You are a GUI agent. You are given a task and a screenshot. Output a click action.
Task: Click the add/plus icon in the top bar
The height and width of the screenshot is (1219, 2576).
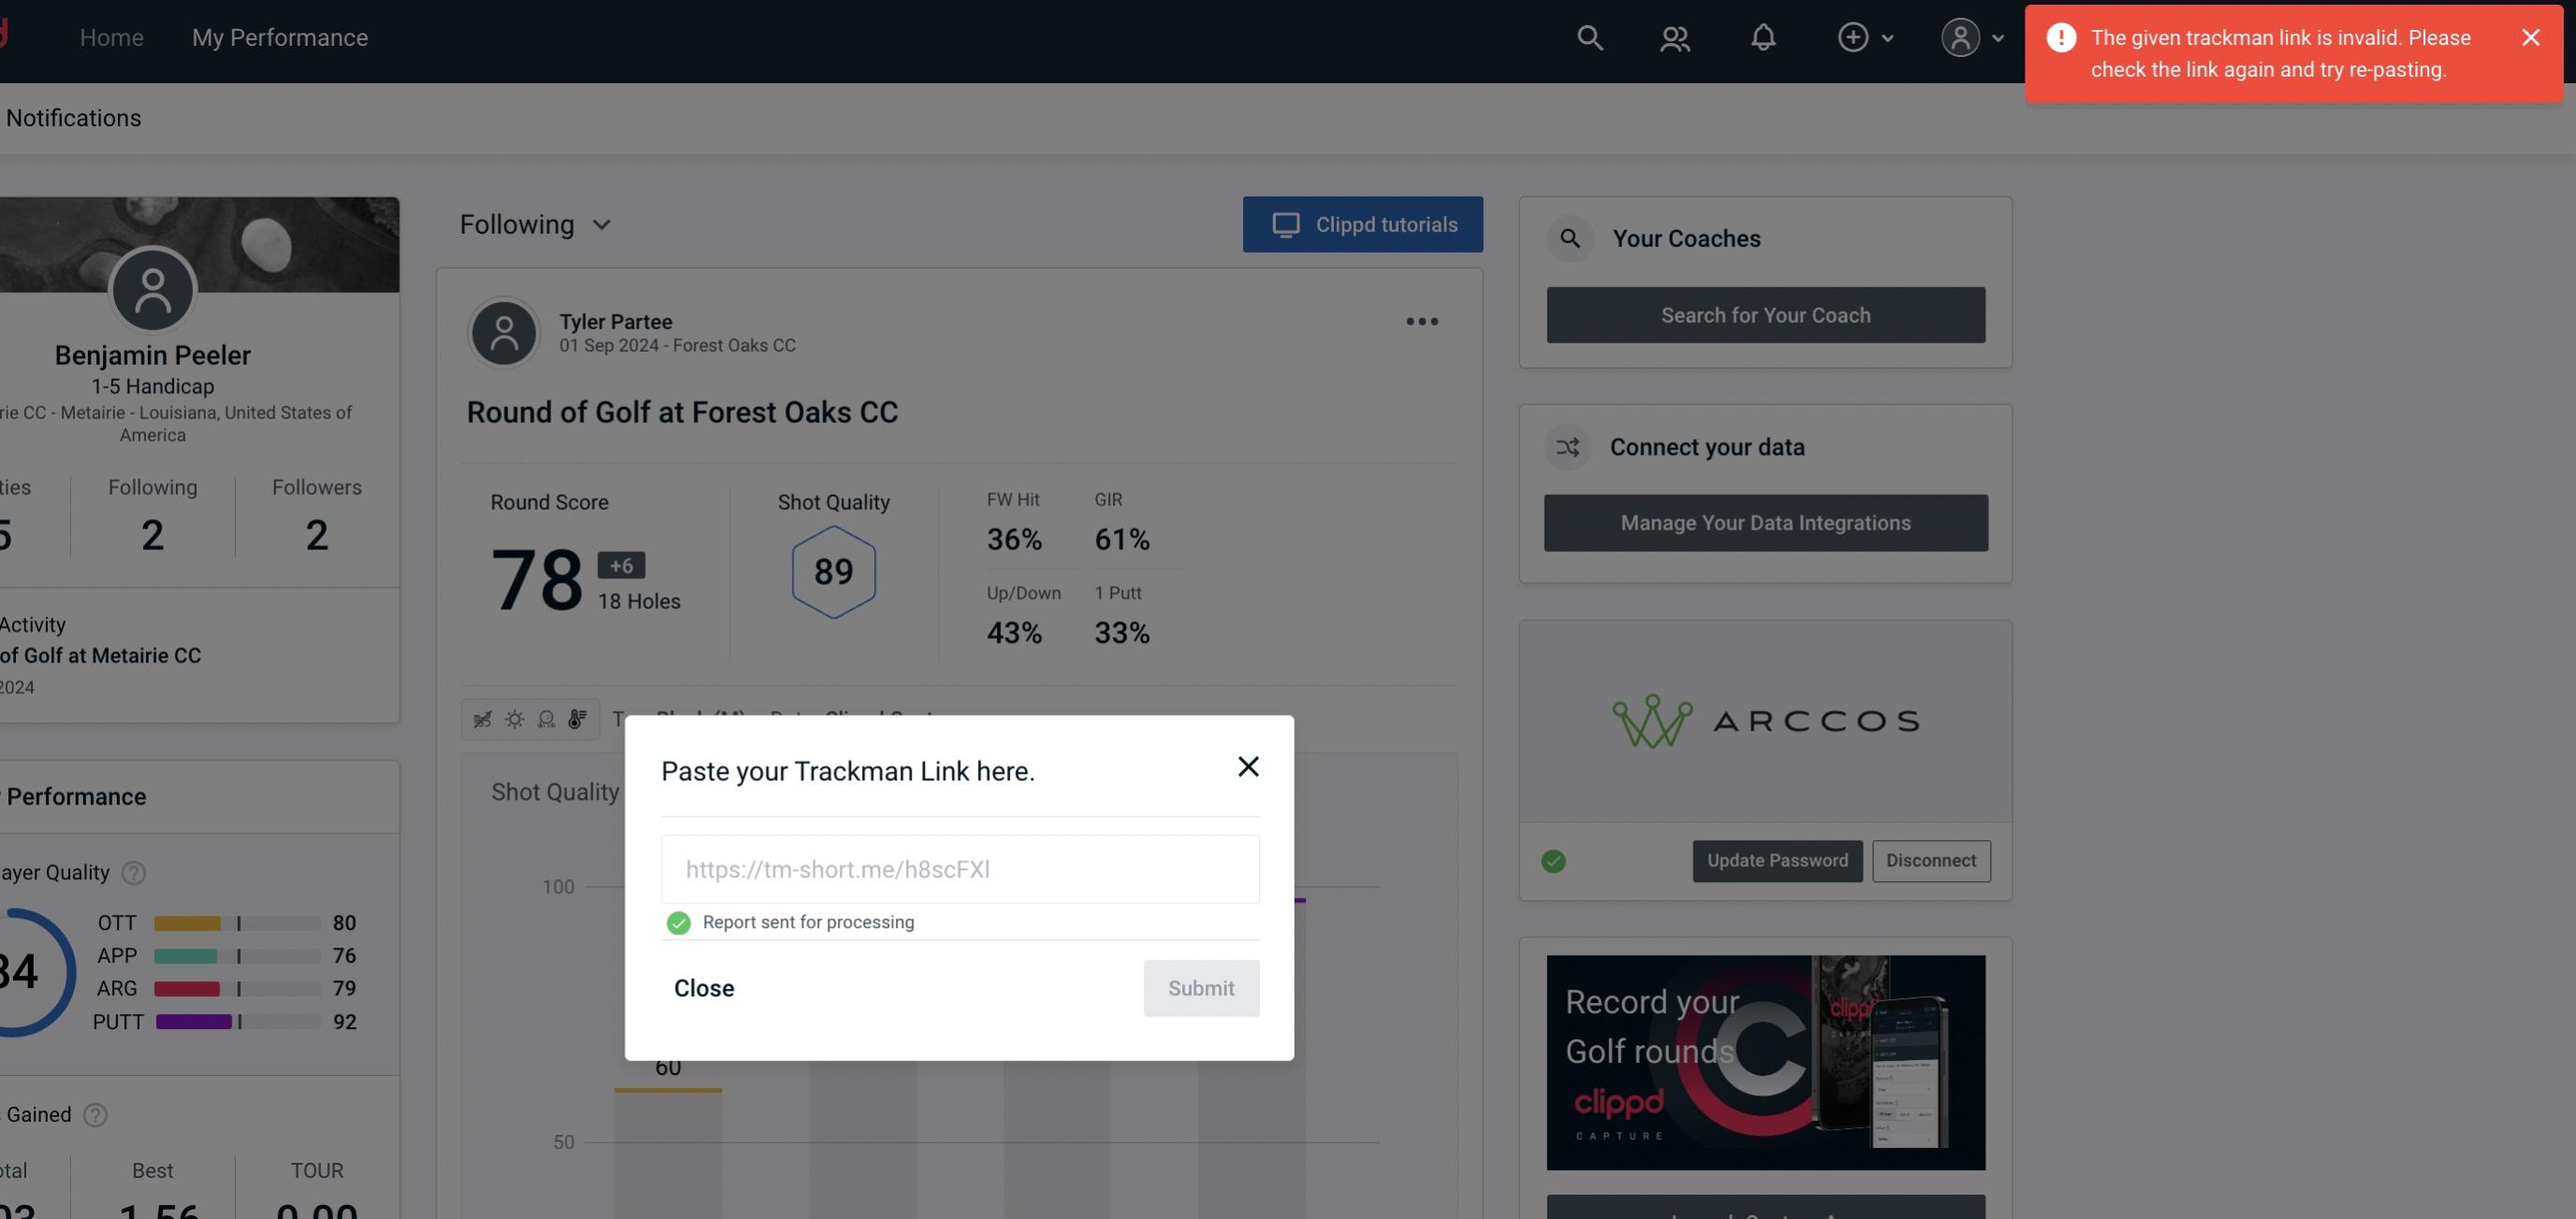pos(1853,35)
